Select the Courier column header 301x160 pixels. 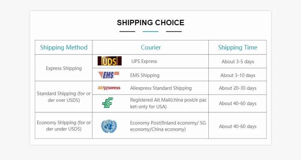tap(151, 48)
